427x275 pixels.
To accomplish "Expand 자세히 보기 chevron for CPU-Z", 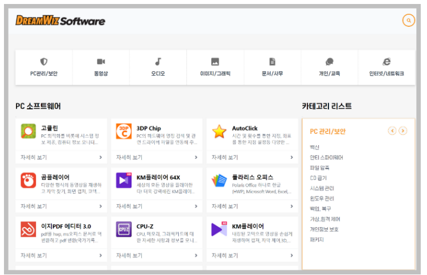I will pos(196,256).
